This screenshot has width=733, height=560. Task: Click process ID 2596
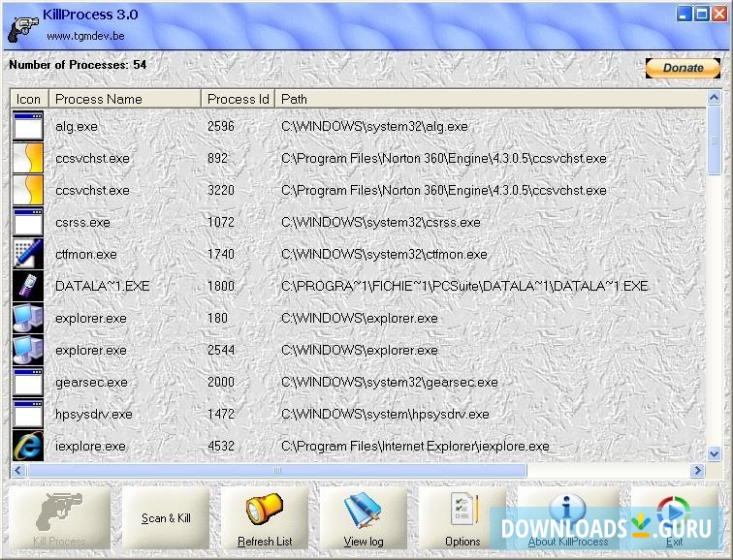click(x=221, y=127)
